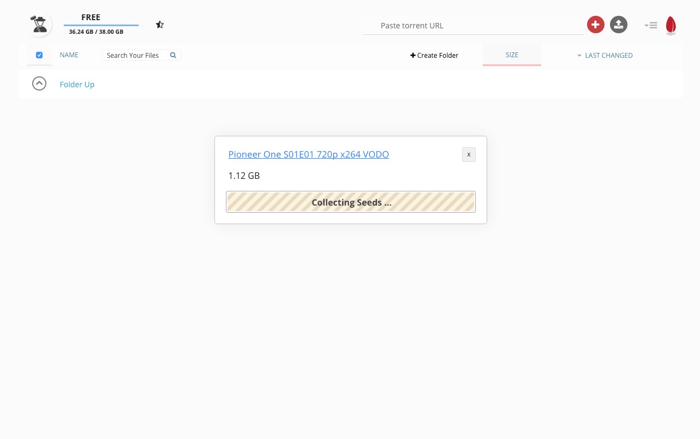Click the Create Folder button
Image resolution: width=700 pixels, height=439 pixels.
(434, 55)
